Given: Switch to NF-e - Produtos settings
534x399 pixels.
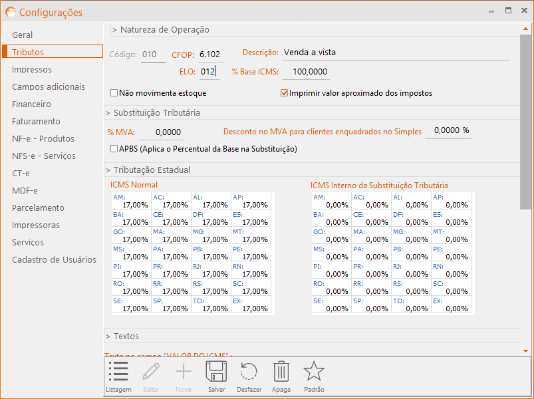Looking at the screenshot, I should [x=43, y=138].
